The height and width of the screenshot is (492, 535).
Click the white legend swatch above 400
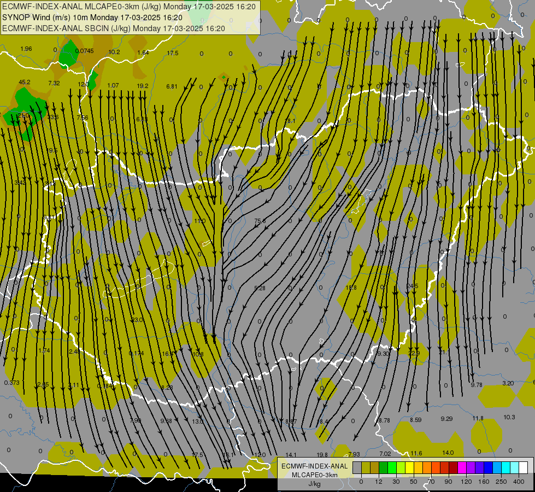(x=523, y=467)
